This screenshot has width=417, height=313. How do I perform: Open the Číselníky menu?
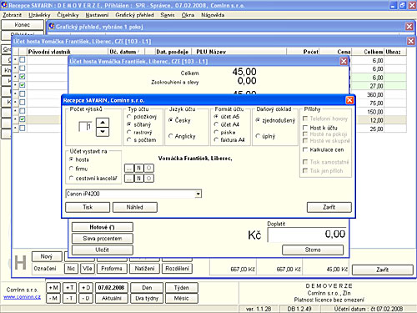(68, 15)
